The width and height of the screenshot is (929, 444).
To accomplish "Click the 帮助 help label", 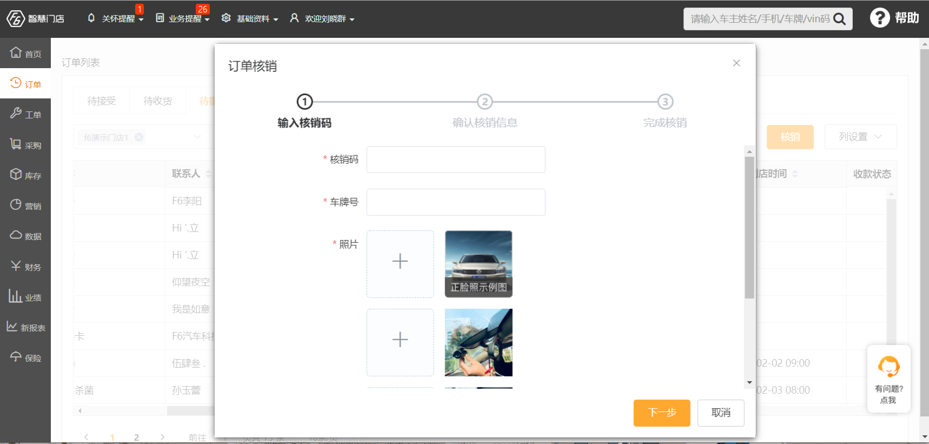I will pos(907,18).
